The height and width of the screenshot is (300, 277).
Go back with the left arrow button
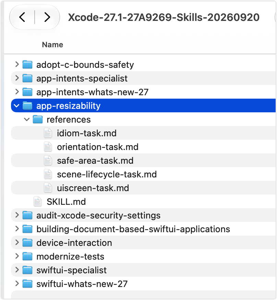pyautogui.click(x=22, y=17)
